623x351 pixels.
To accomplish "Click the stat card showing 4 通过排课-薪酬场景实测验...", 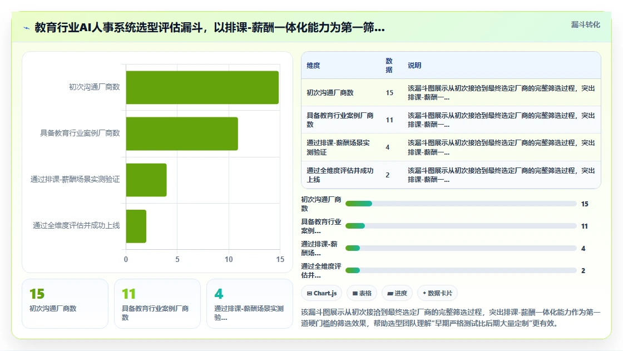I will click(x=250, y=304).
